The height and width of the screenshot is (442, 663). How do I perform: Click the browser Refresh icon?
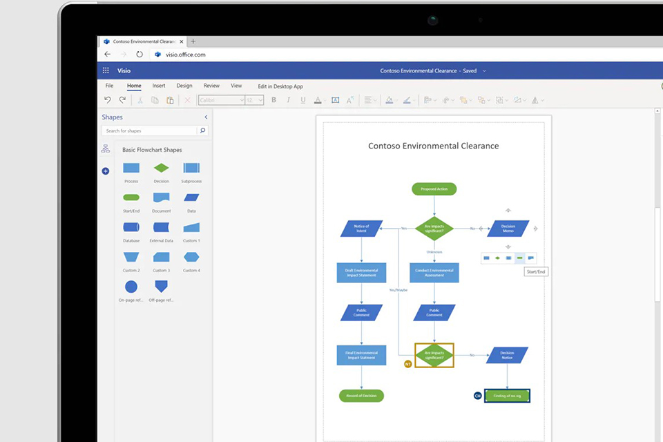(140, 54)
